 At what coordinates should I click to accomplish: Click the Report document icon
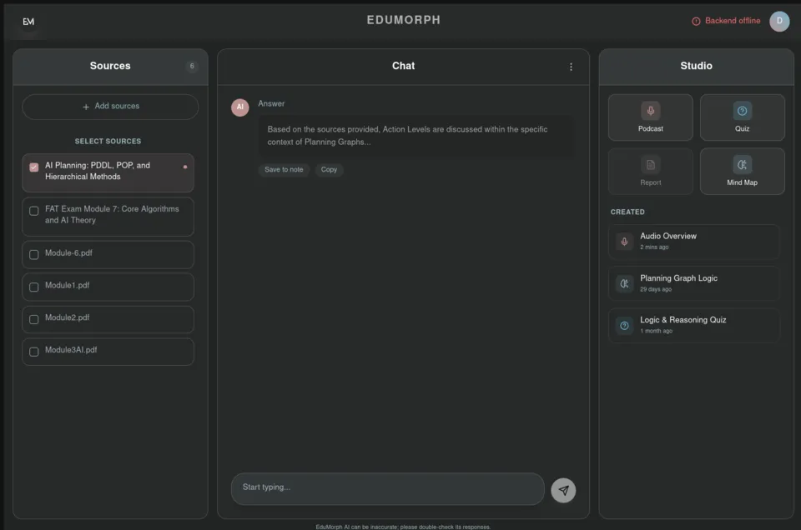pos(650,164)
